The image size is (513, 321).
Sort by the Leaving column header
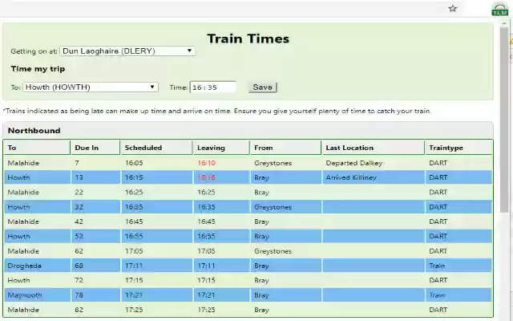click(x=221, y=148)
